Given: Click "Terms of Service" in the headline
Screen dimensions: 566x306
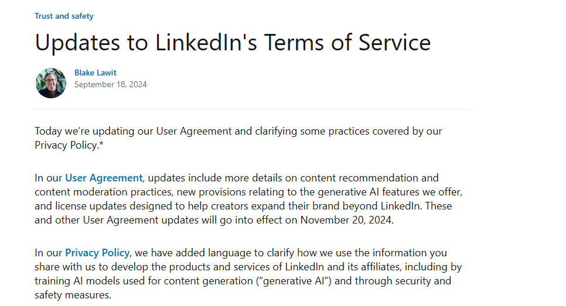Looking at the screenshot, I should [x=347, y=43].
